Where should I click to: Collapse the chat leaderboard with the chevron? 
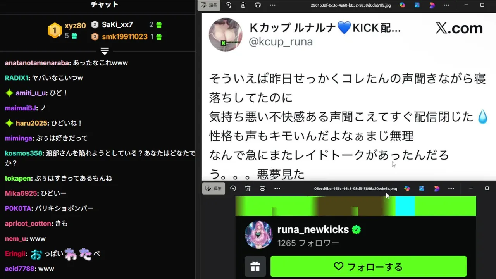pos(105,51)
